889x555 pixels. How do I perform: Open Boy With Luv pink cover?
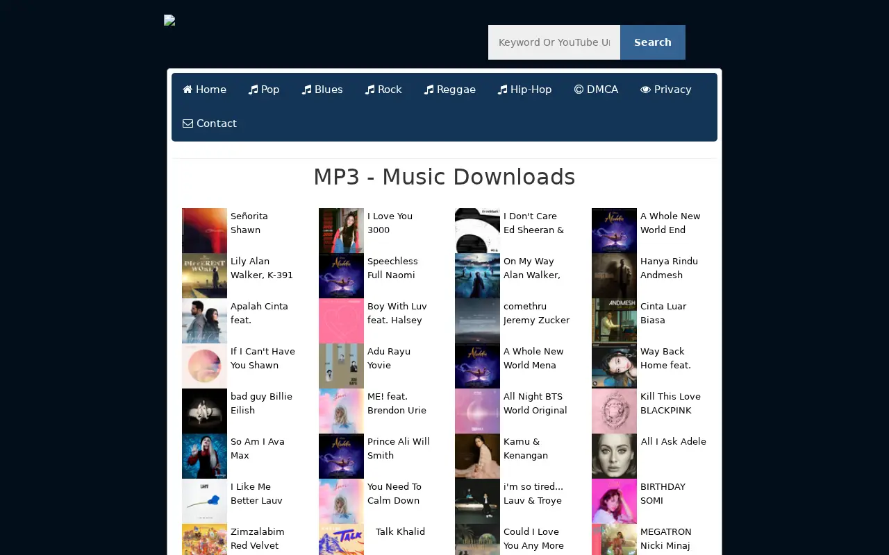341,321
